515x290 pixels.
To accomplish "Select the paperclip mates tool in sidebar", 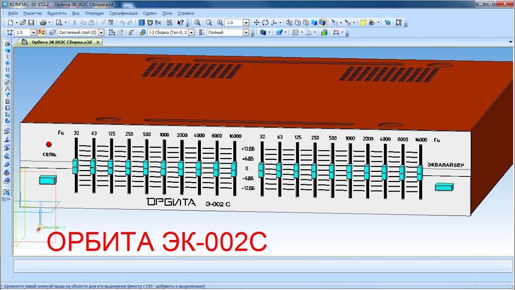I will [7, 82].
